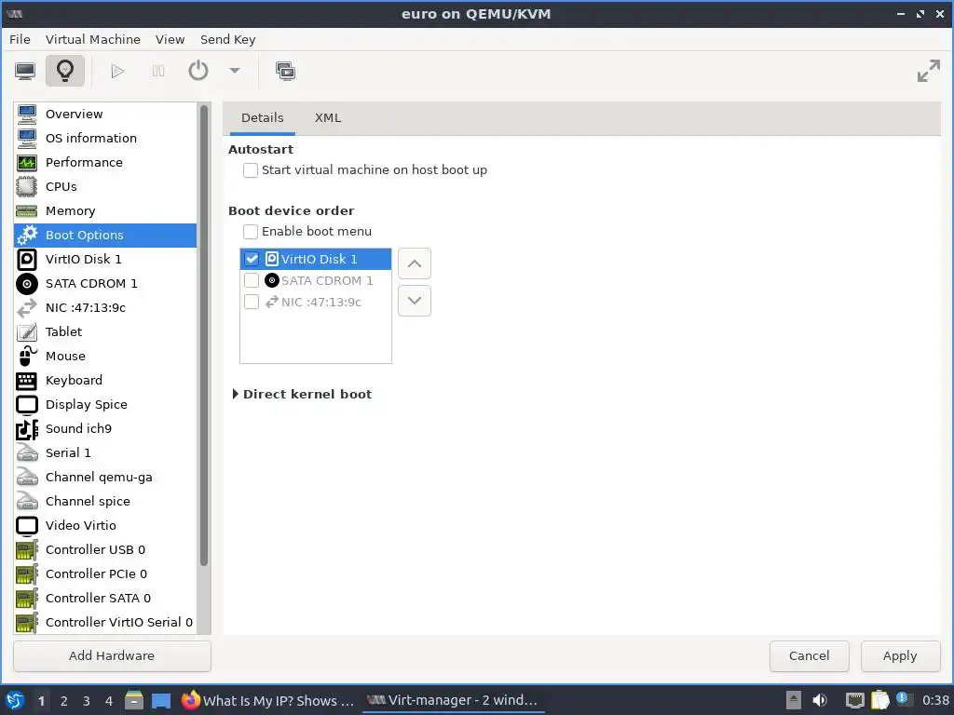Click Add Hardware button
The height and width of the screenshot is (715, 954).
click(x=112, y=656)
